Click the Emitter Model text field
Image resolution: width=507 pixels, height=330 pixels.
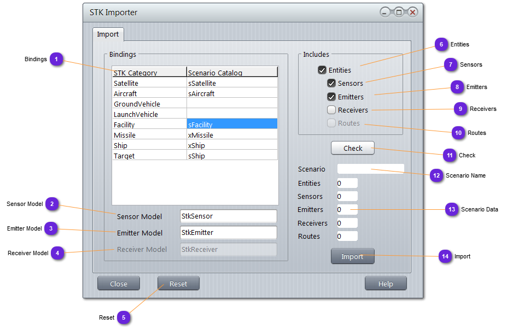click(x=228, y=233)
